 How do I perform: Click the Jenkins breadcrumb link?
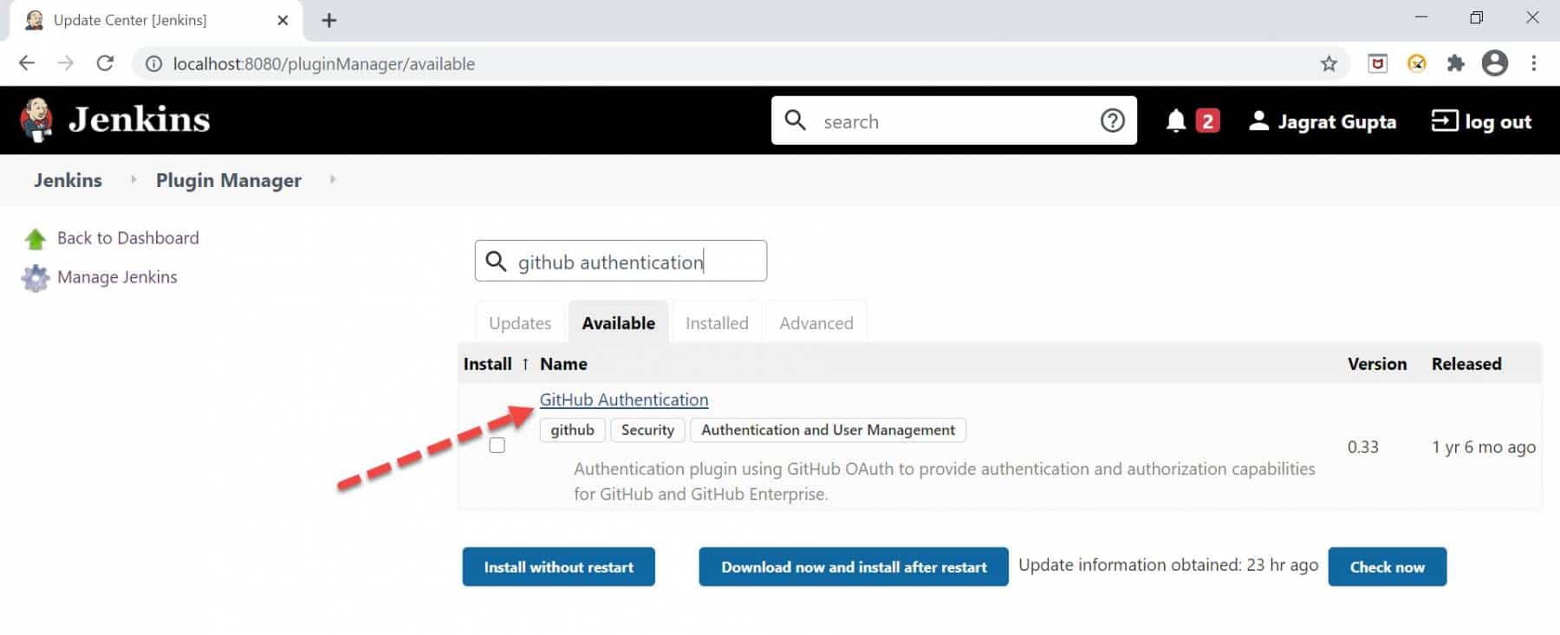(x=68, y=180)
